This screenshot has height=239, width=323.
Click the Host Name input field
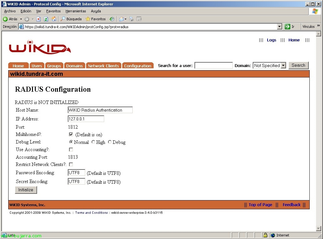tap(100, 110)
